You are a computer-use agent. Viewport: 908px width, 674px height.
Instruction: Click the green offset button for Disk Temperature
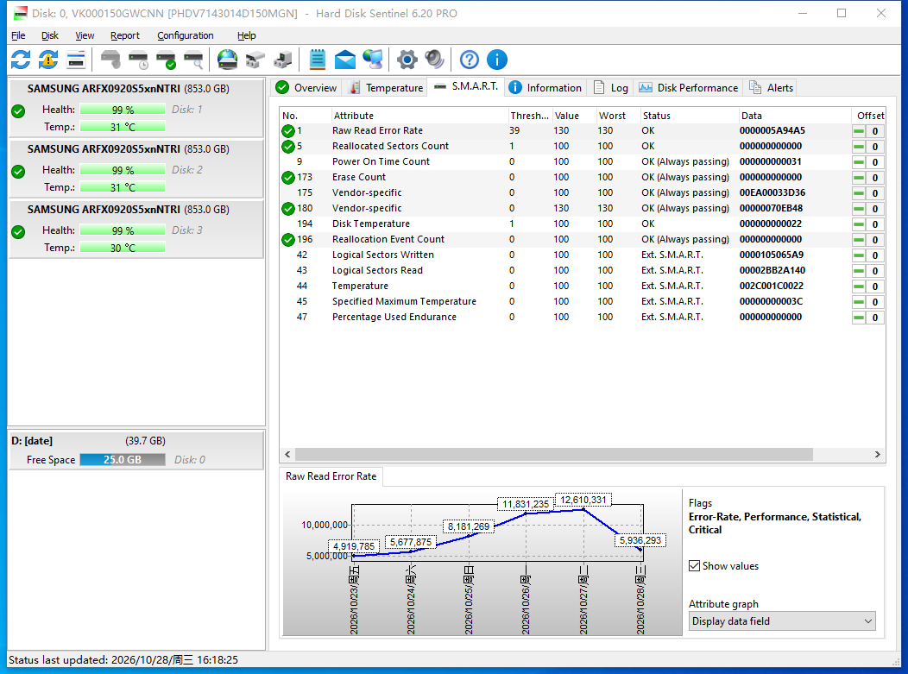(x=859, y=224)
